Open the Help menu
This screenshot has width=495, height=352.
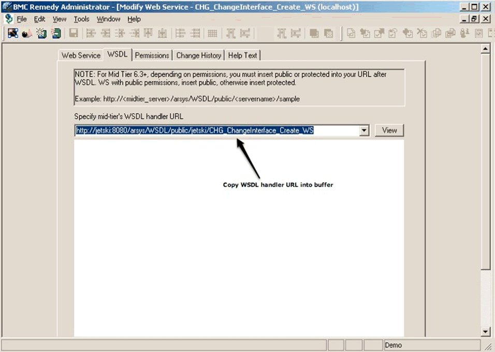[134, 19]
